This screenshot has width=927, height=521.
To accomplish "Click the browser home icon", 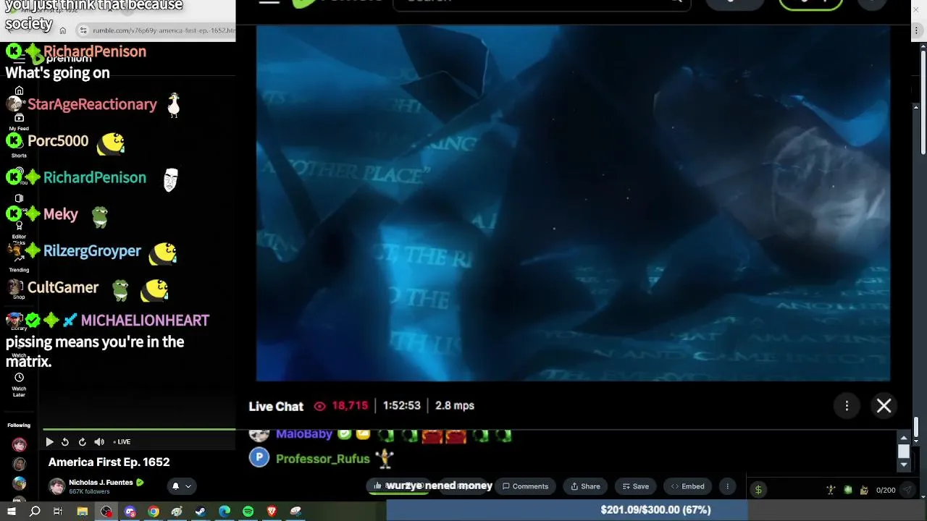I will 63,30.
